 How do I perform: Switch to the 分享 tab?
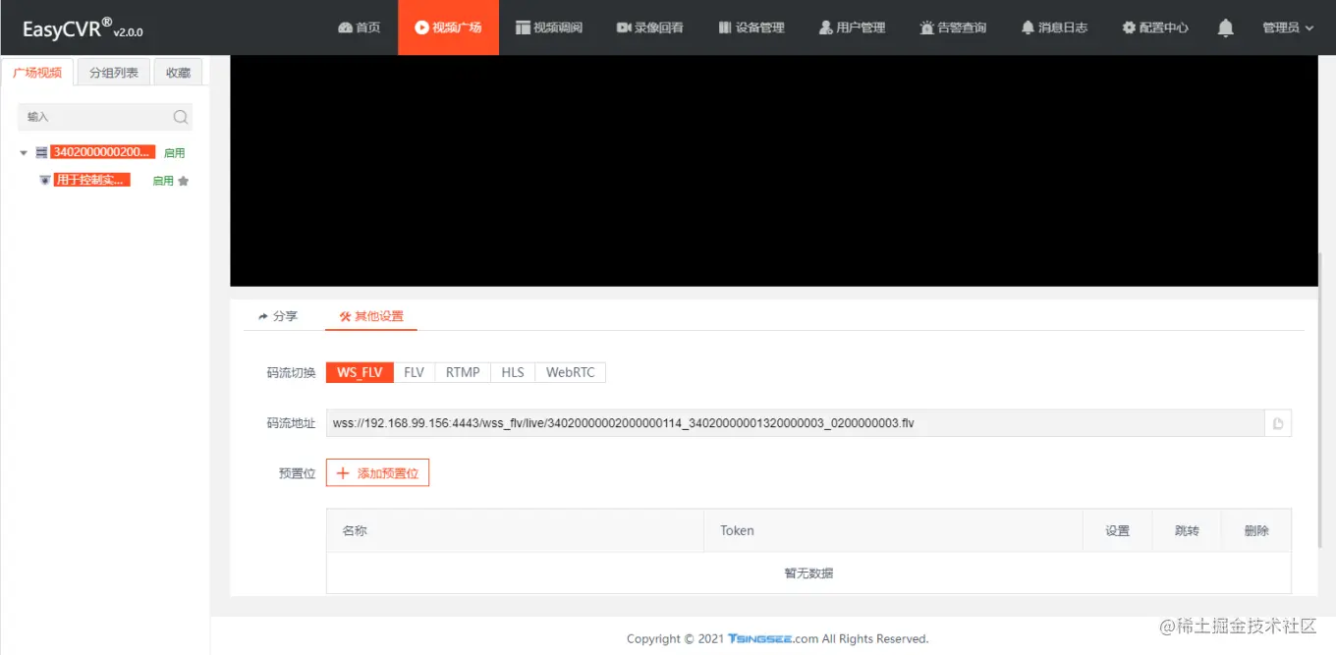tap(277, 316)
